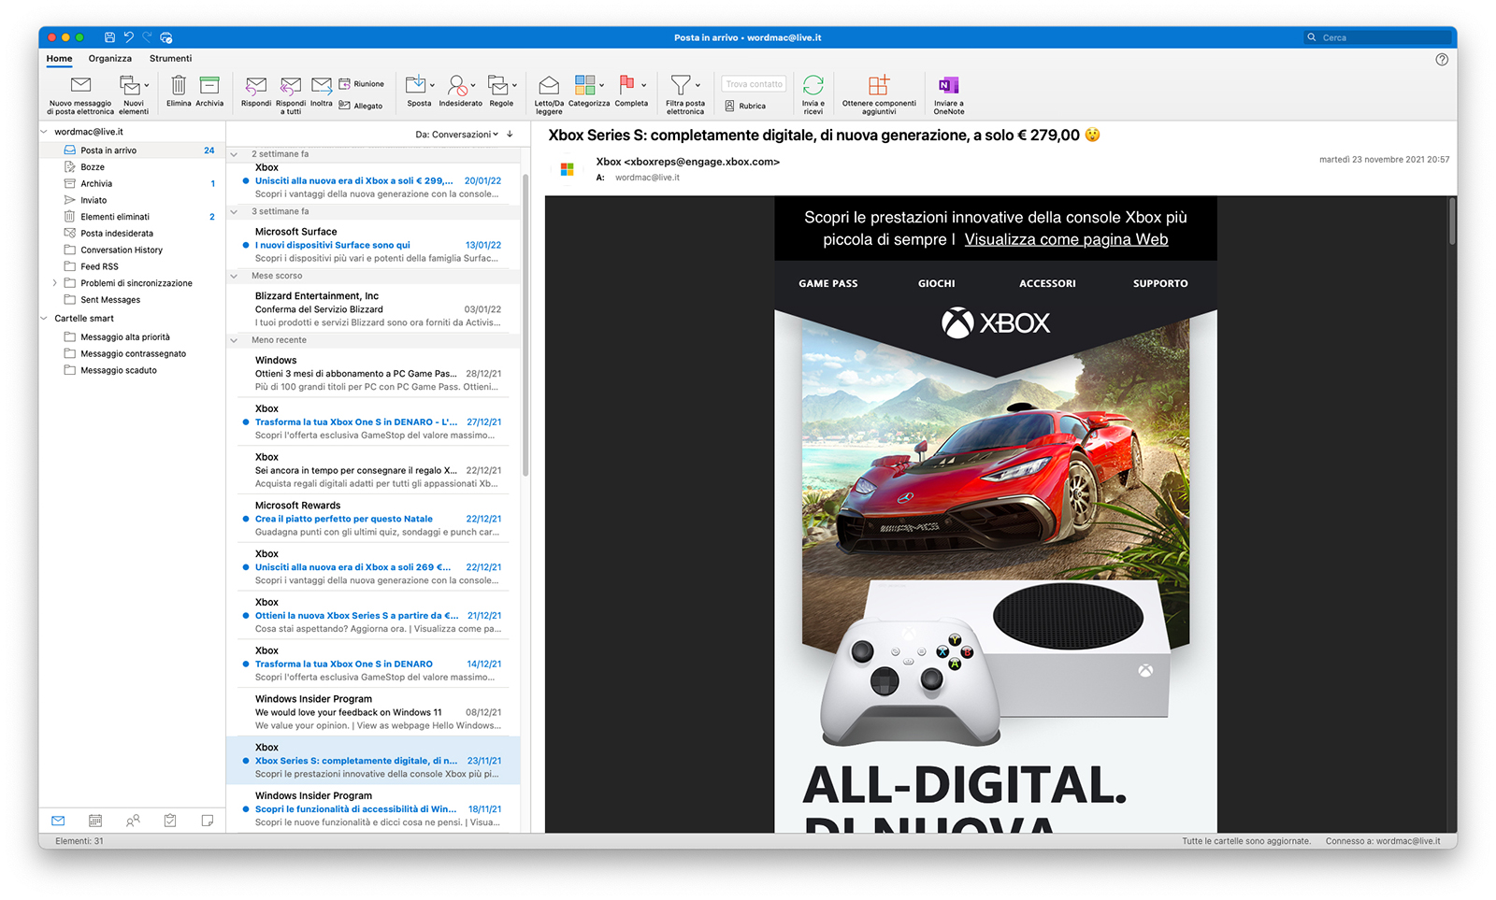Open the Strumenti tab
1496x900 pixels.
[x=170, y=59]
